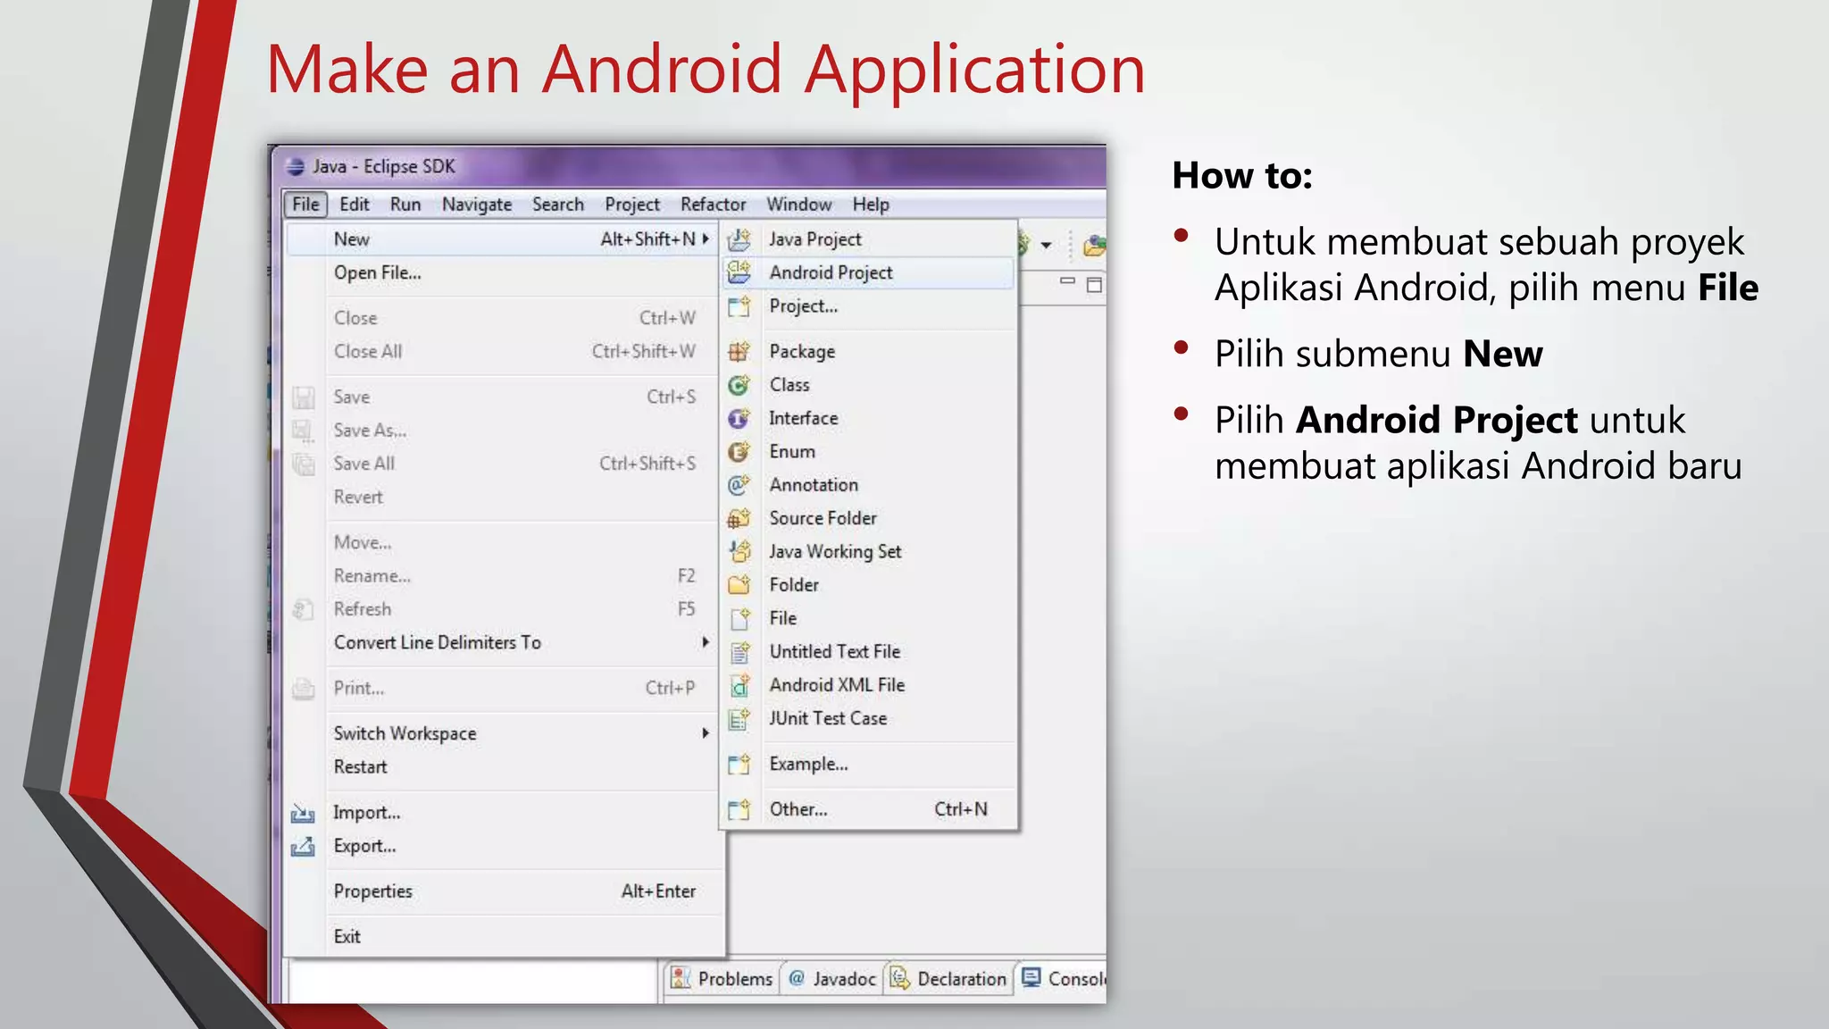Select Android Project from New submenu

(x=831, y=272)
